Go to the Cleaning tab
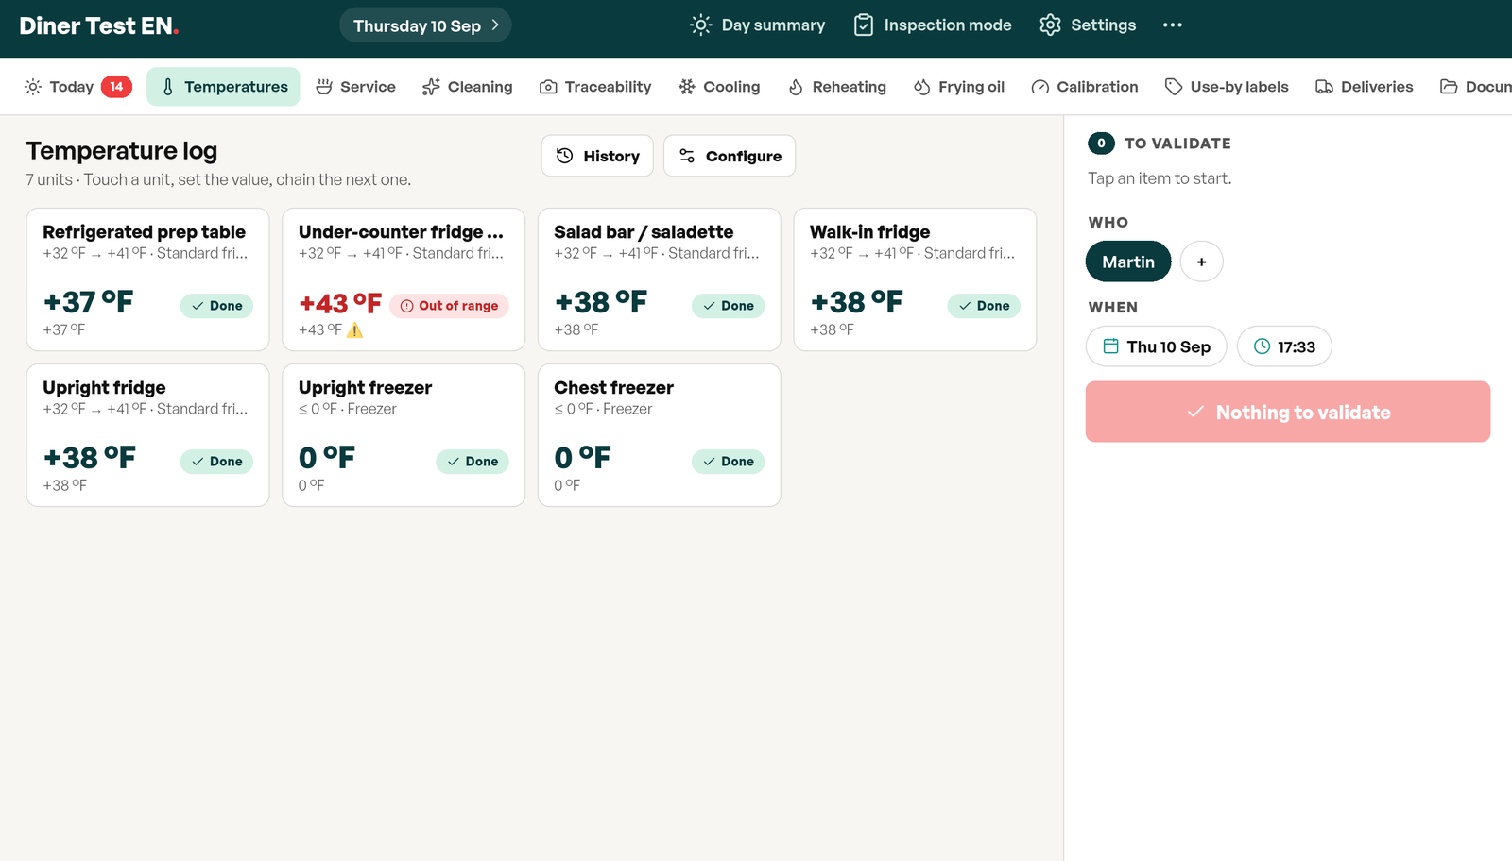The width and height of the screenshot is (1512, 861). click(x=467, y=87)
